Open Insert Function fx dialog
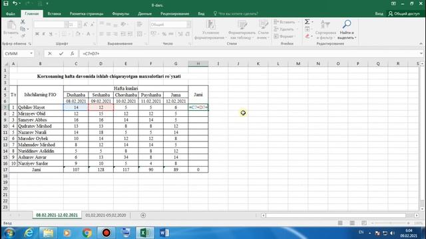 click(72, 54)
